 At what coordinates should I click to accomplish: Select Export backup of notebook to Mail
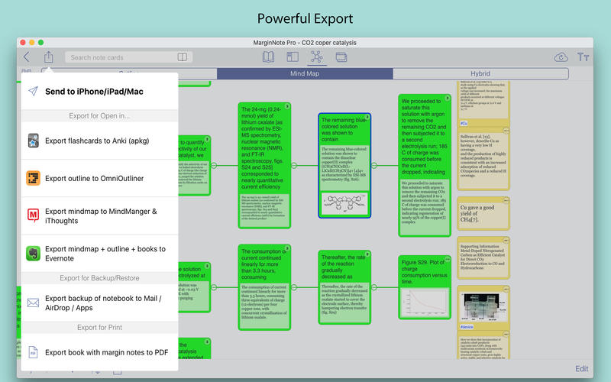click(x=100, y=303)
